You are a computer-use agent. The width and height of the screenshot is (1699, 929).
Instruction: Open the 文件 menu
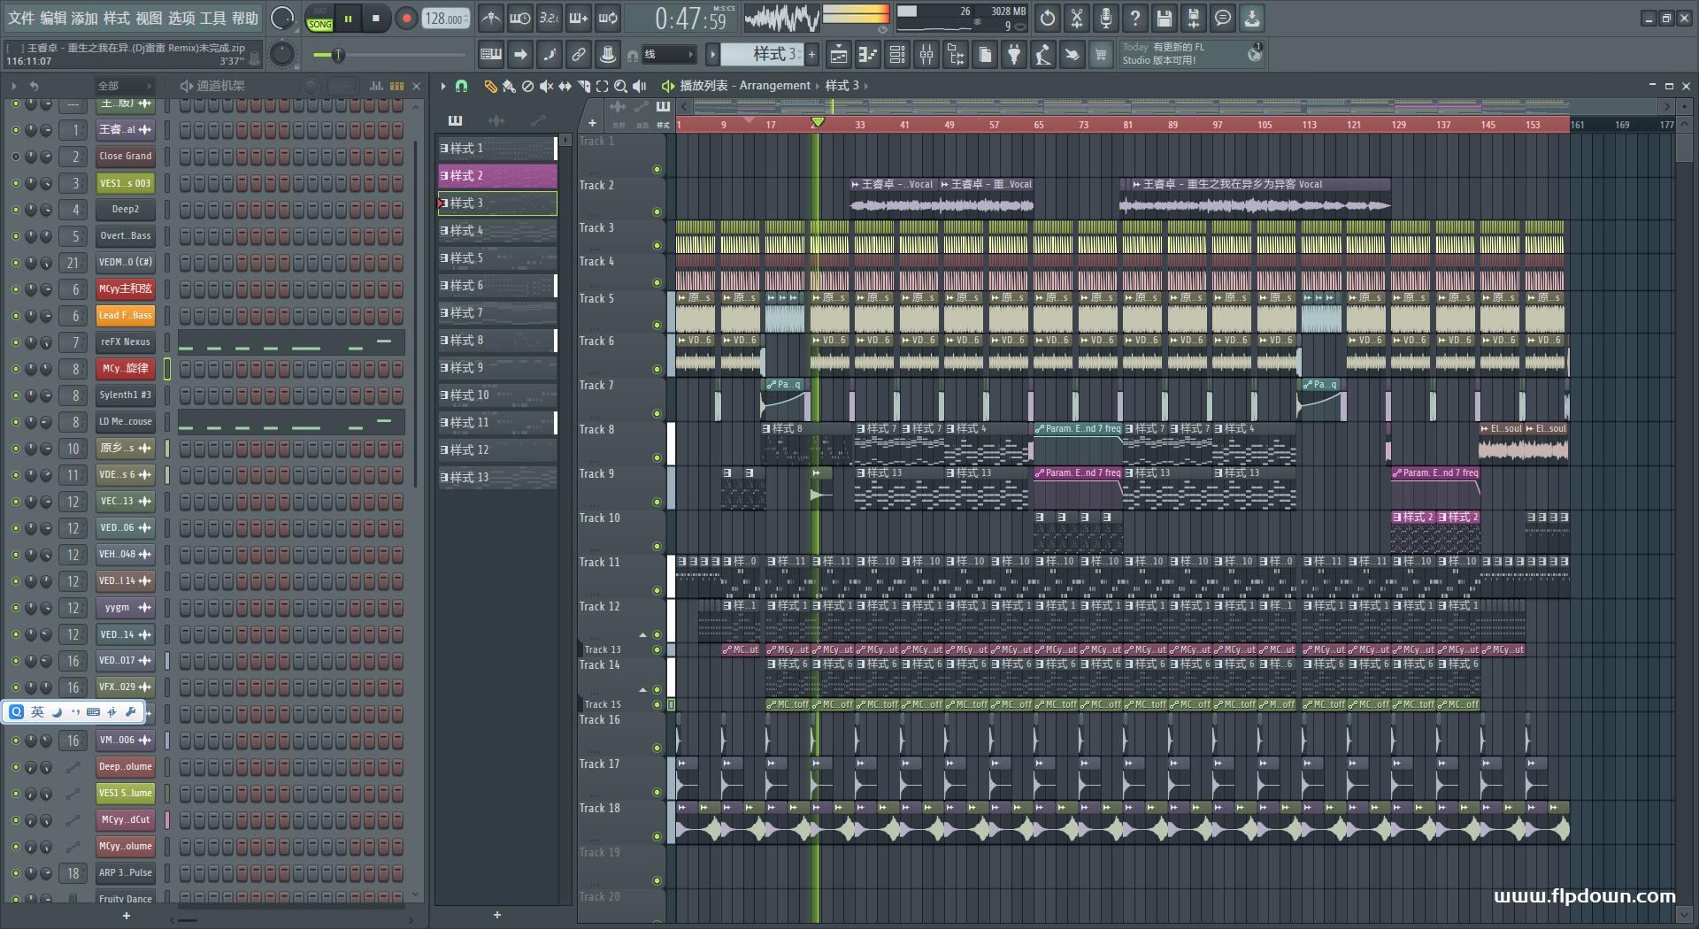coord(21,18)
